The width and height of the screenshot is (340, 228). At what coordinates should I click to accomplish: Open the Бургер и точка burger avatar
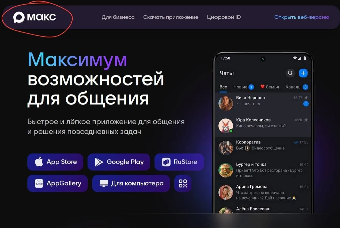tap(226, 170)
